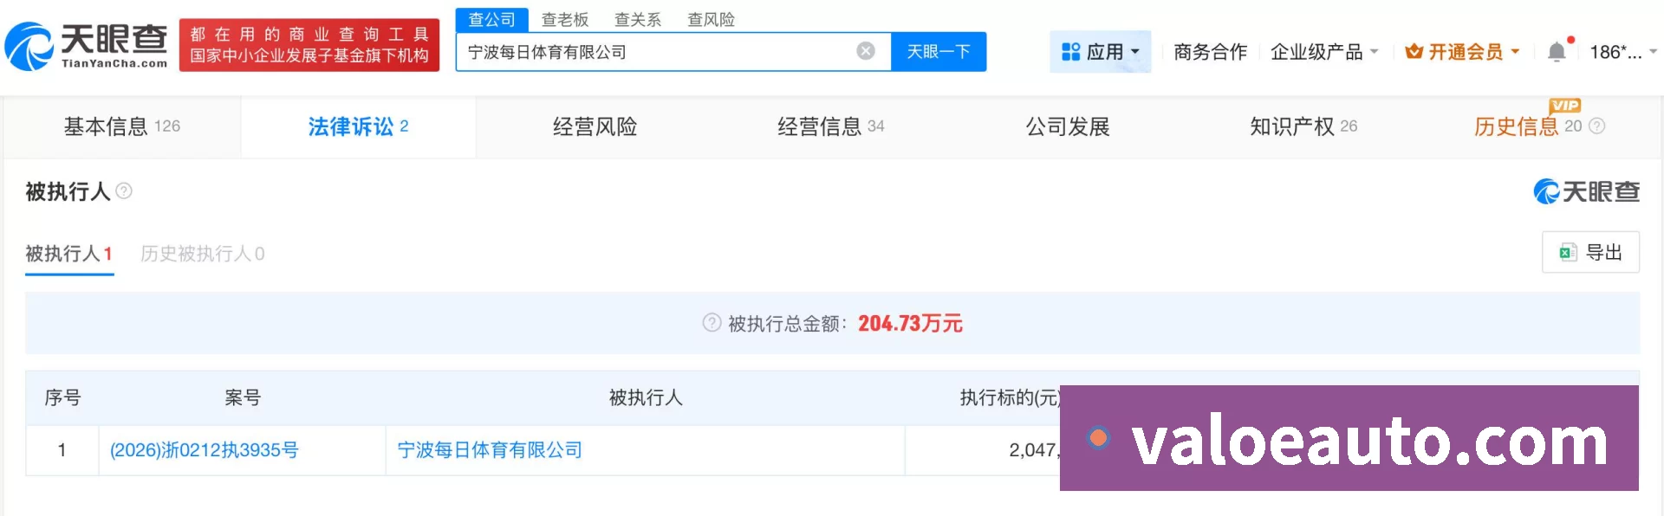Click help icon beside 被执行总金额

pos(712,323)
